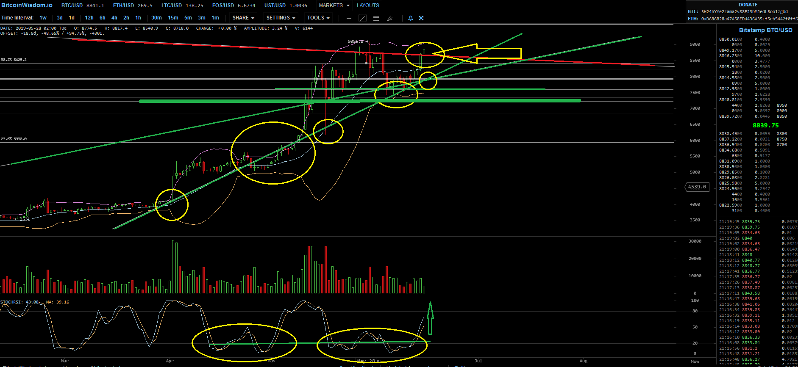The height and width of the screenshot is (367, 798).
Task: Open the BTC/USD market ticker
Action: tap(83, 6)
